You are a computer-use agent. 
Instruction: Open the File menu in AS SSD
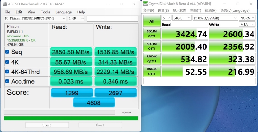(x=7, y=12)
